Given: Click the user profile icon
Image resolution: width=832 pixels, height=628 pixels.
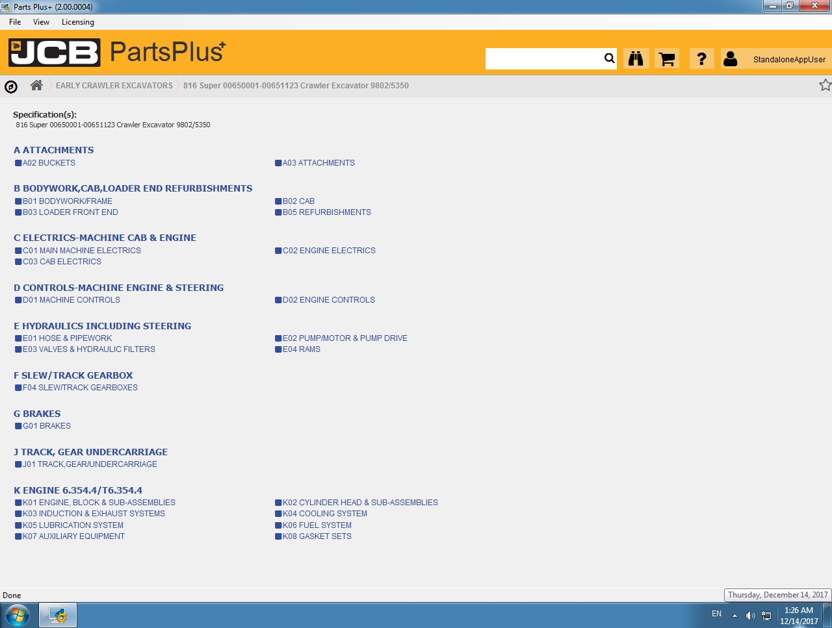Looking at the screenshot, I should 730,58.
